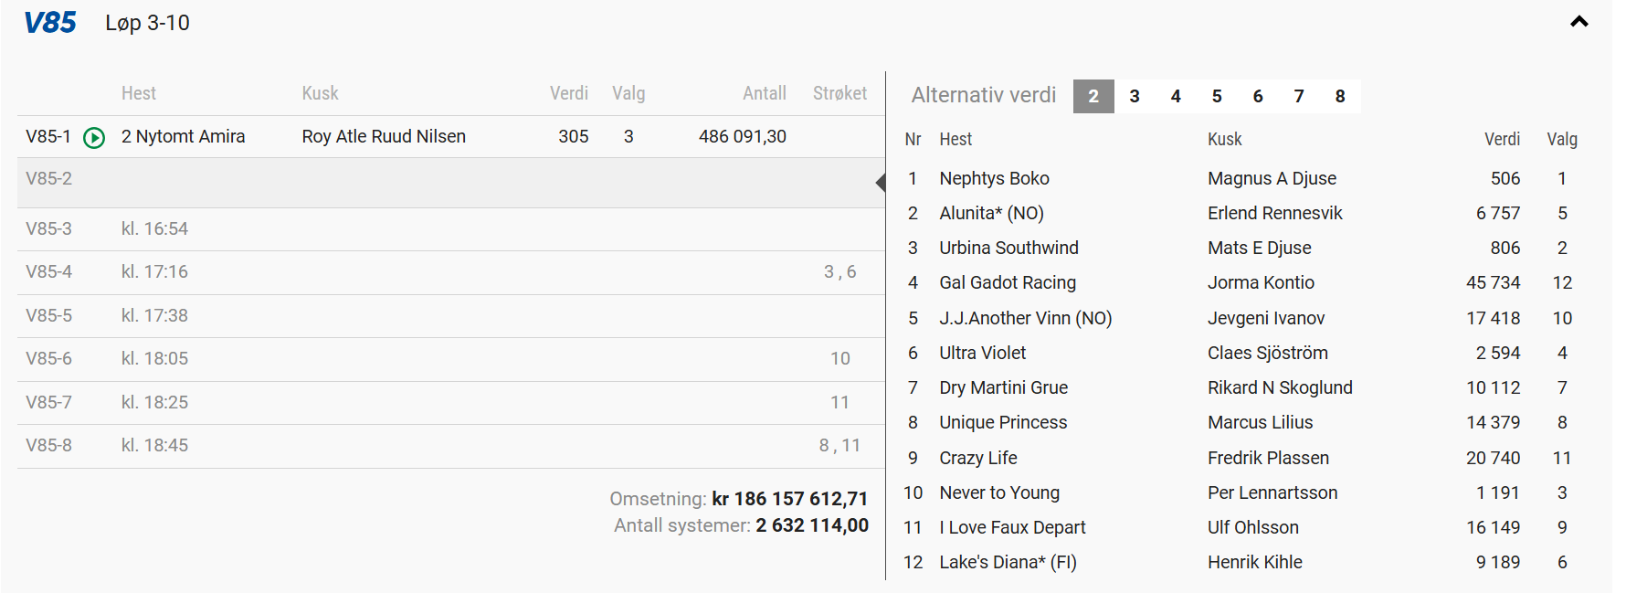The height and width of the screenshot is (593, 1626).
Task: Open the V85-8 row at 18:45
Action: 448,445
